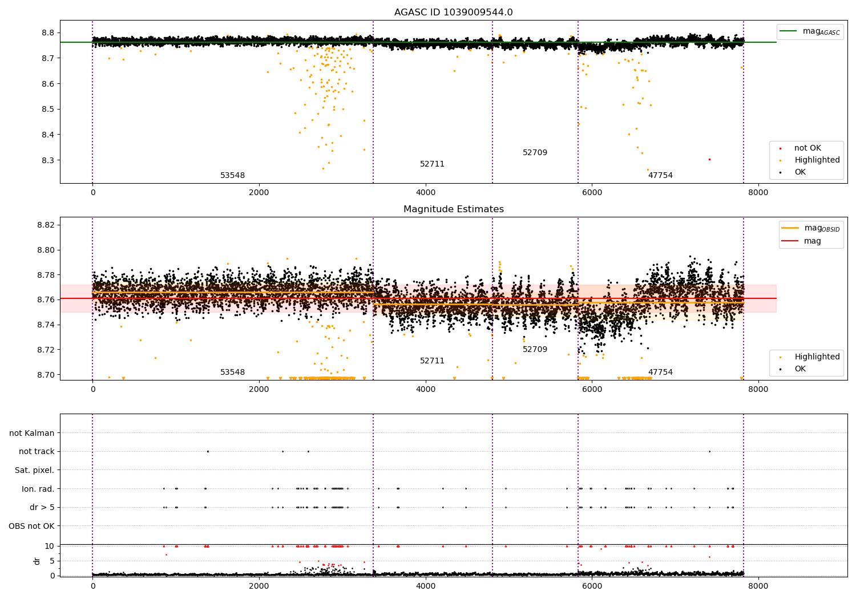Click "not OK" legend entry in the AGASC plot
Viewport: 856px width, 599px height.
tap(807, 148)
